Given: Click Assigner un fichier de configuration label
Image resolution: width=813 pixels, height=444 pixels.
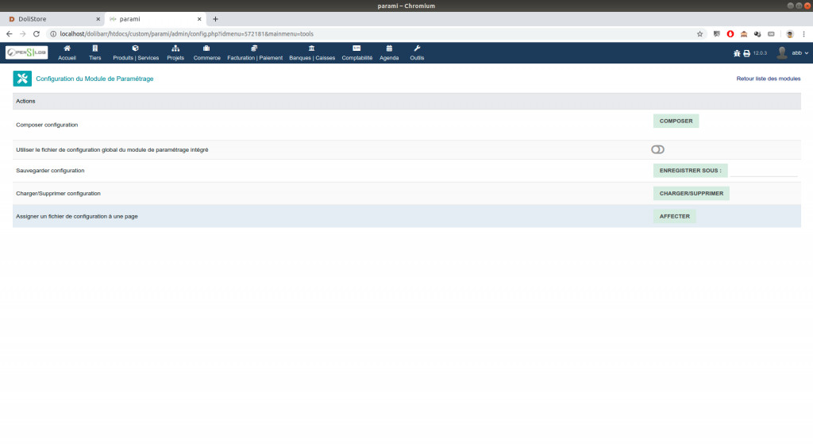Looking at the screenshot, I should [x=77, y=216].
